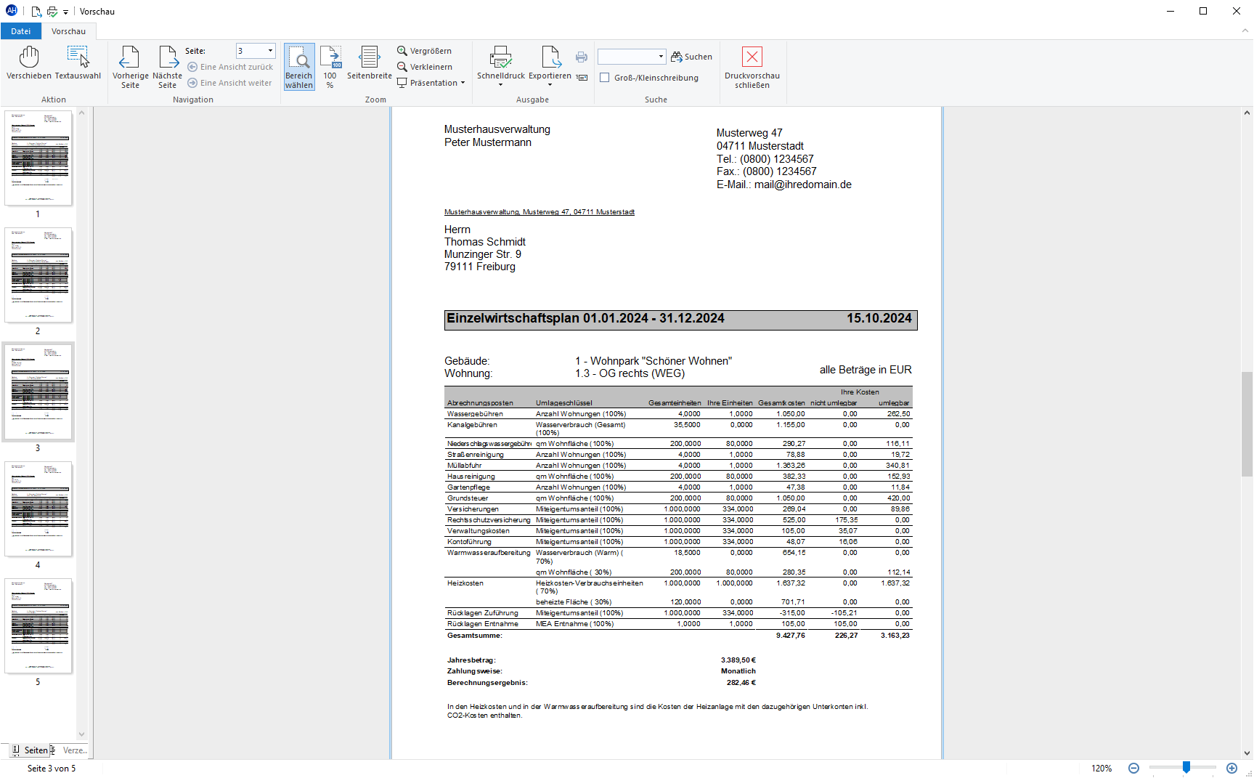Open the Seite number dropdown
This screenshot has height=778, width=1254.
270,51
